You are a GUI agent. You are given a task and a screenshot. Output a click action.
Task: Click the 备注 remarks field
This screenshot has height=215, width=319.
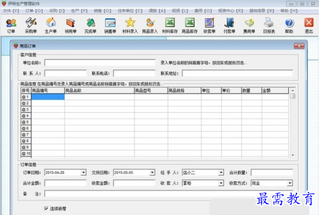(168, 193)
